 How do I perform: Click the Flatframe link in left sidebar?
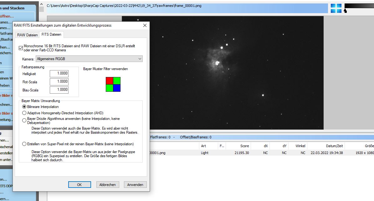pos(6,33)
